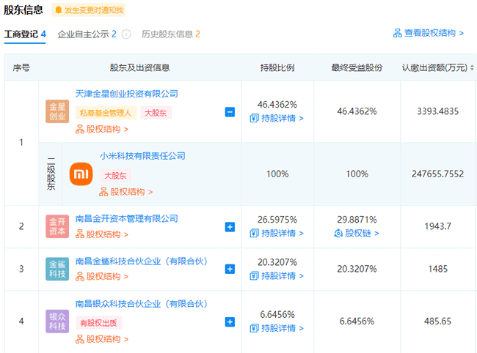Open 股权结构 under 小米科技

point(126,192)
